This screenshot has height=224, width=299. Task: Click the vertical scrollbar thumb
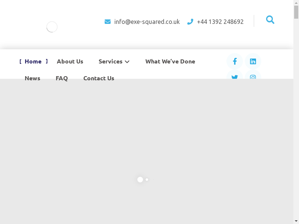coord(296,12)
